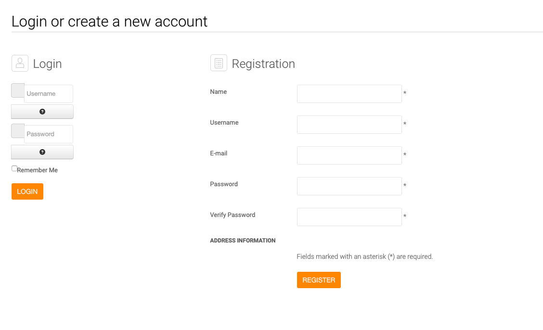Enable the Remember Me checkbox
The width and height of the screenshot is (543, 330).
(x=14, y=168)
